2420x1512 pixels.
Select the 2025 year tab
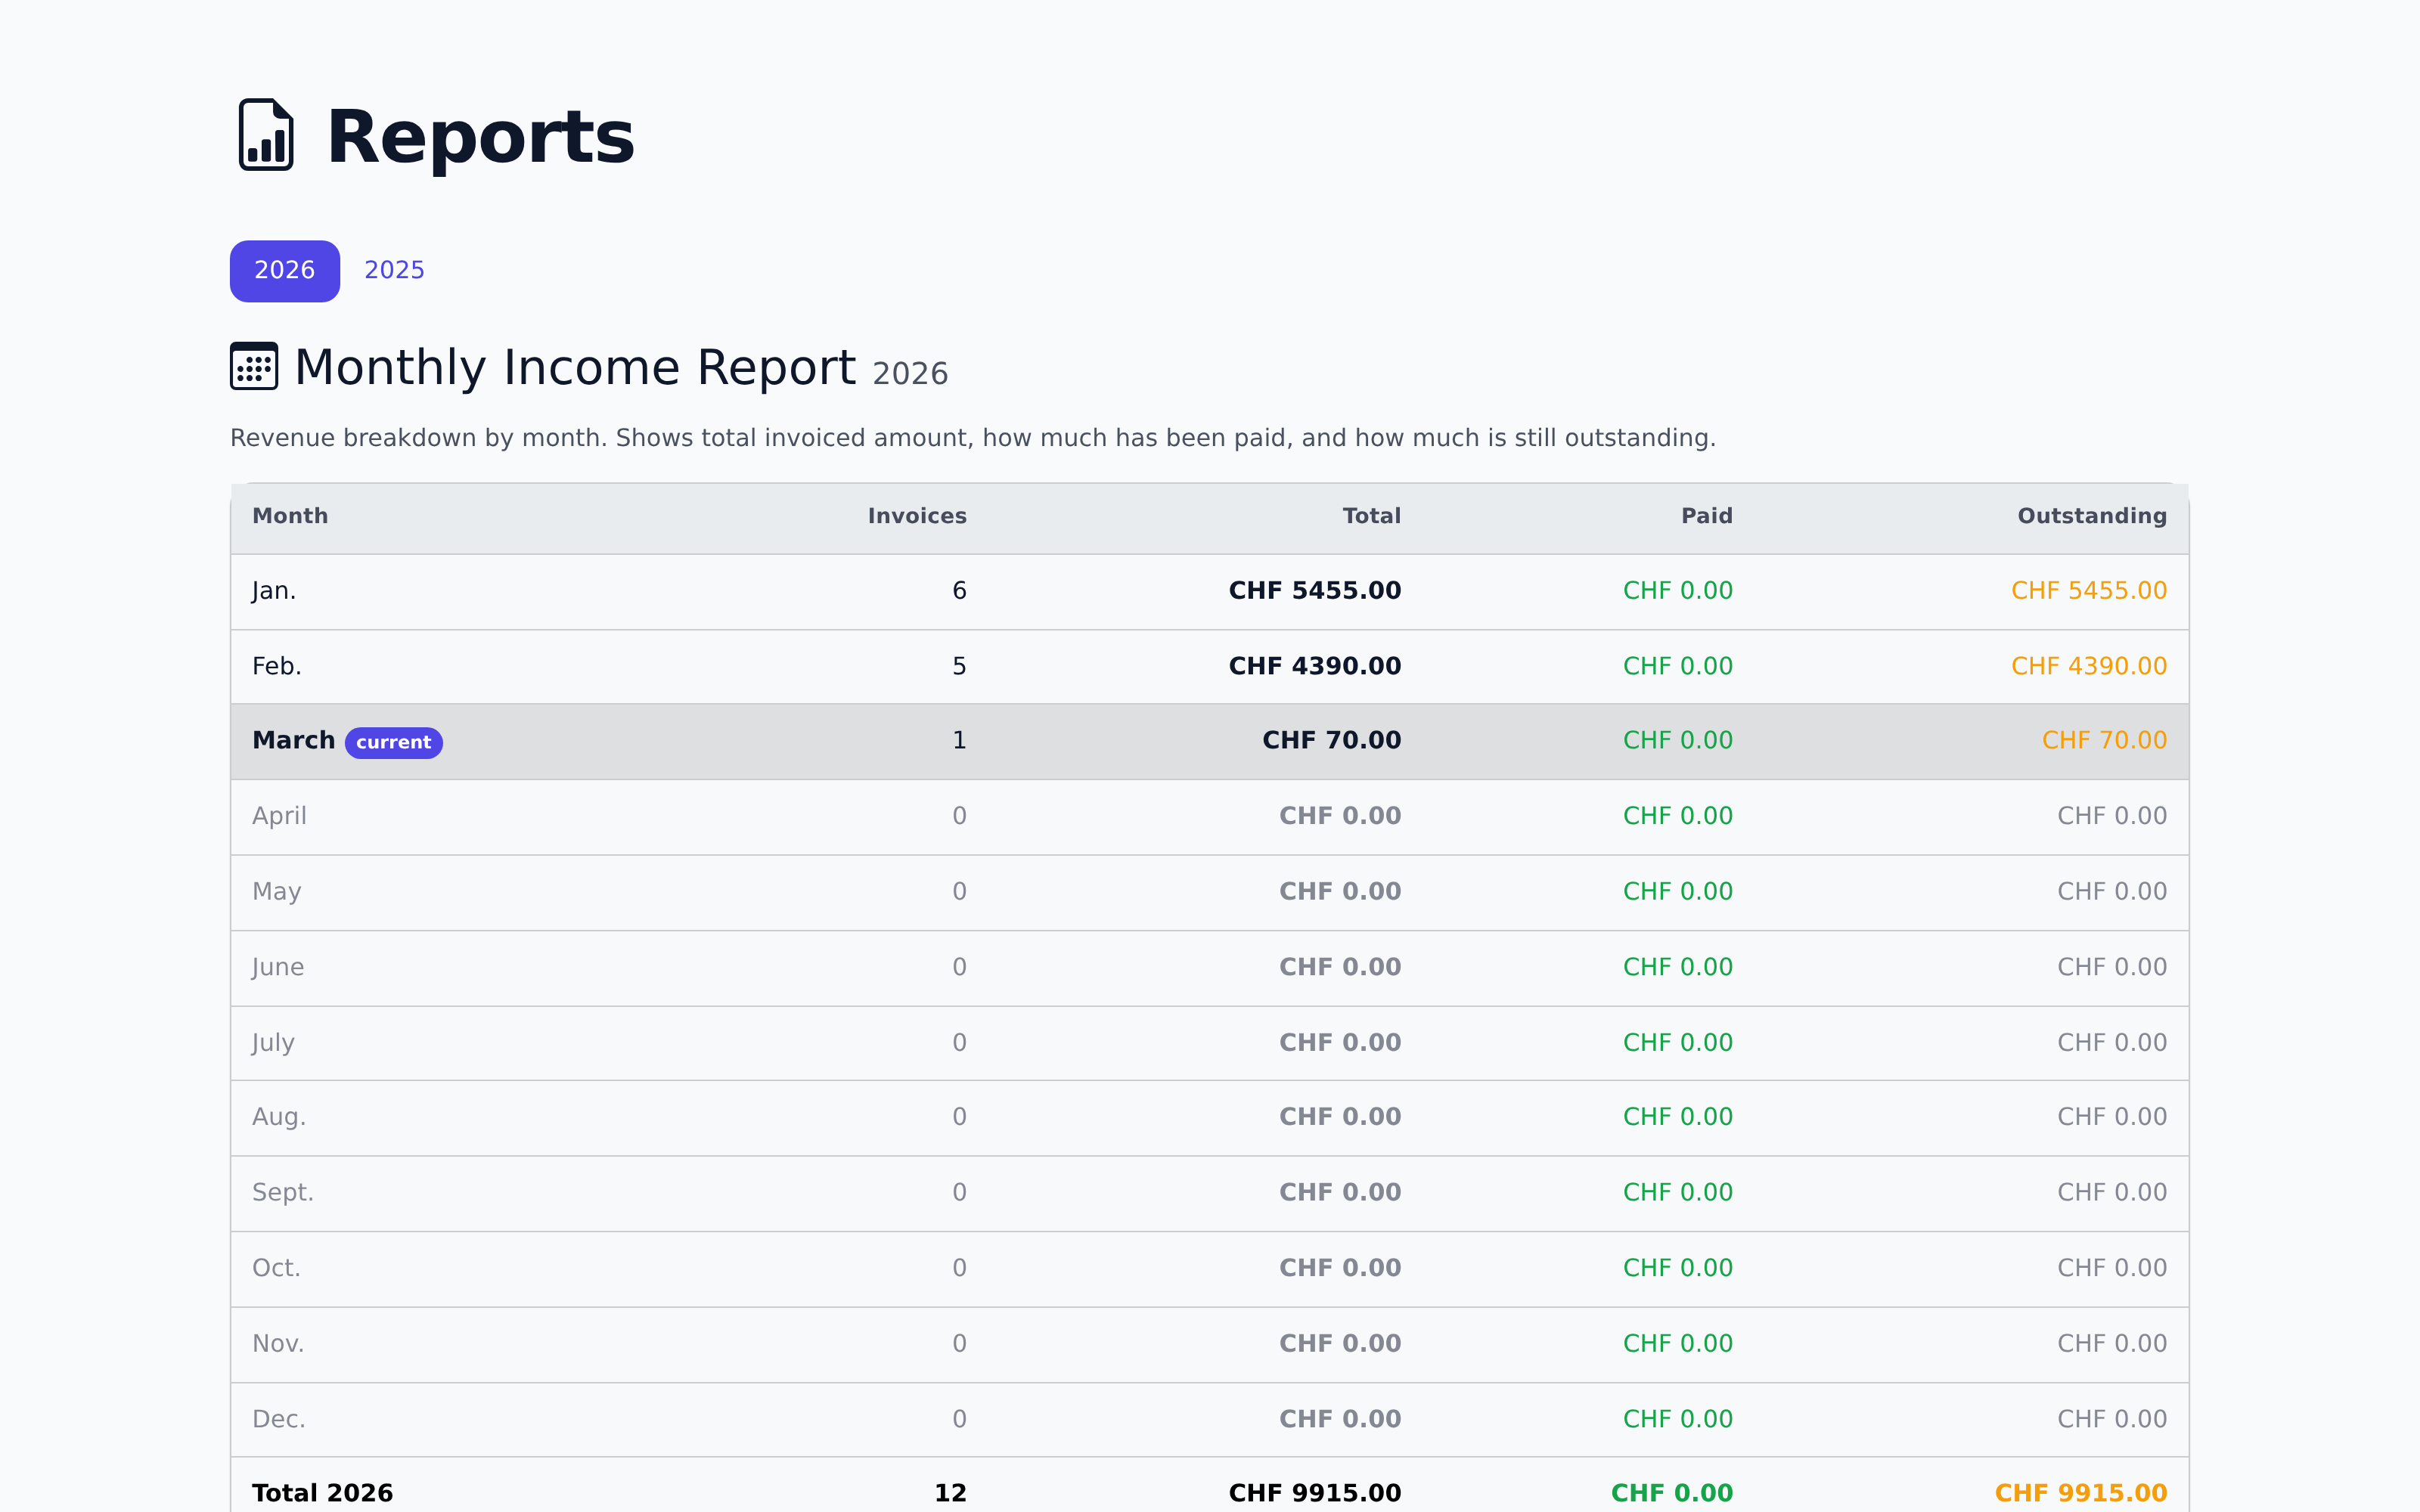[394, 270]
